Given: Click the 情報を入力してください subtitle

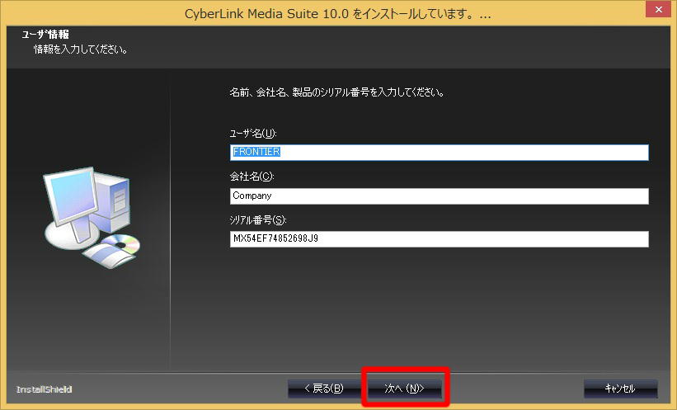Looking at the screenshot, I should [81, 49].
